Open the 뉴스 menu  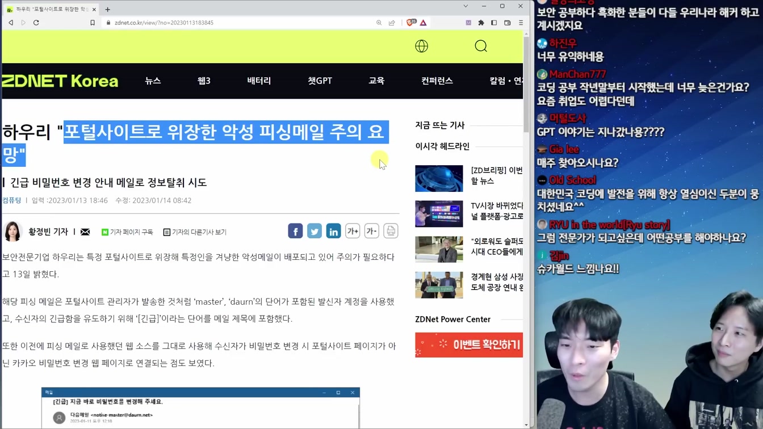point(153,81)
